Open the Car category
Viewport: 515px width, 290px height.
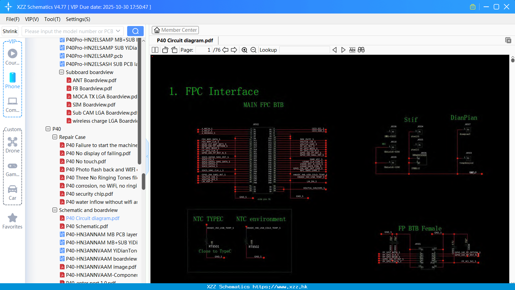pyautogui.click(x=13, y=193)
